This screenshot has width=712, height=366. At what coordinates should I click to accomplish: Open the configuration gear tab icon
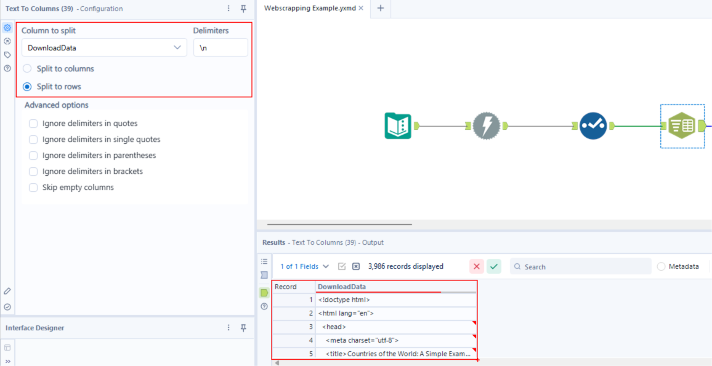click(x=7, y=28)
